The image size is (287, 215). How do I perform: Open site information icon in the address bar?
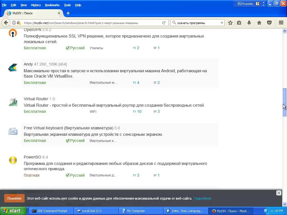coord(14,23)
